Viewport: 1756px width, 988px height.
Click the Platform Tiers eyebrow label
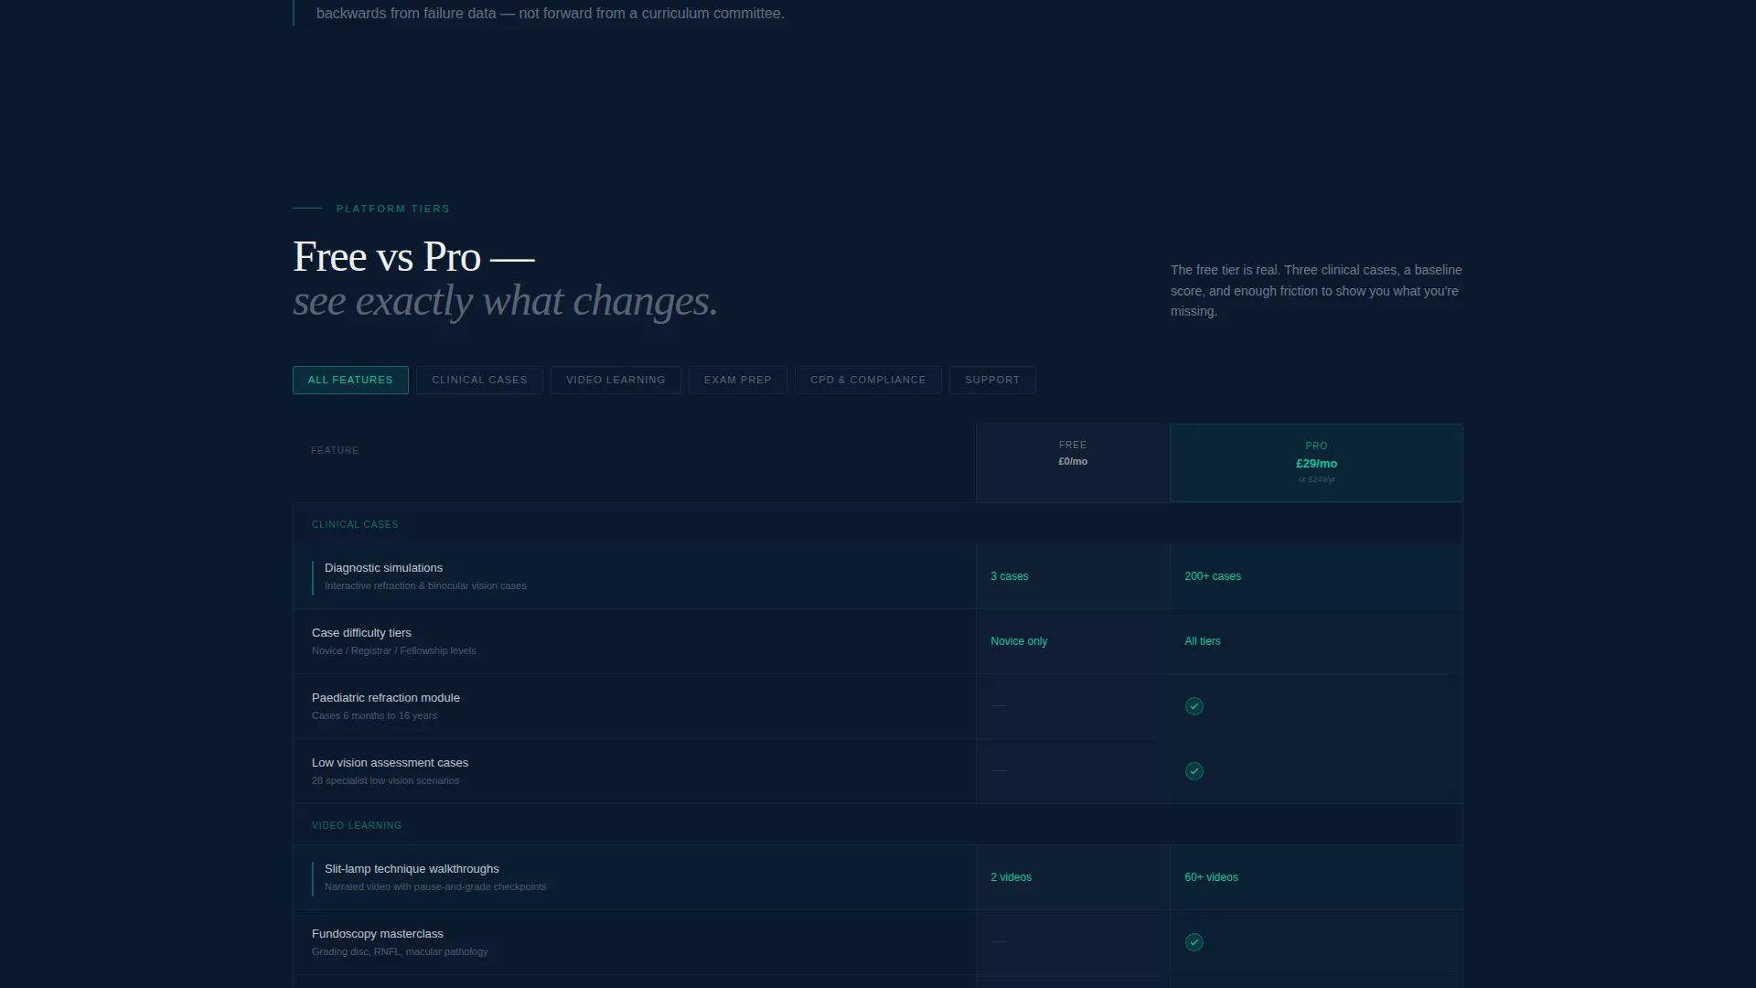[x=392, y=209]
